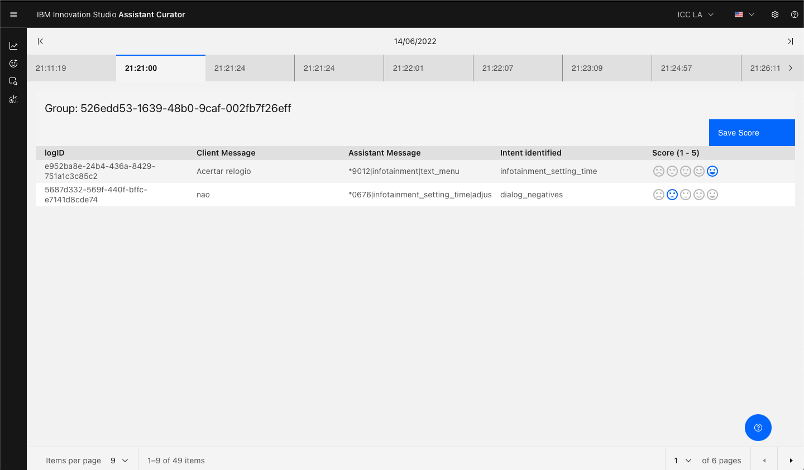Viewport: 804px width, 470px height.
Task: Open the floating blue help bubble
Action: pyautogui.click(x=758, y=427)
